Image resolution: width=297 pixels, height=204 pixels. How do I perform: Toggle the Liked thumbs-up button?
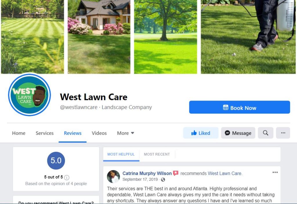point(201,133)
